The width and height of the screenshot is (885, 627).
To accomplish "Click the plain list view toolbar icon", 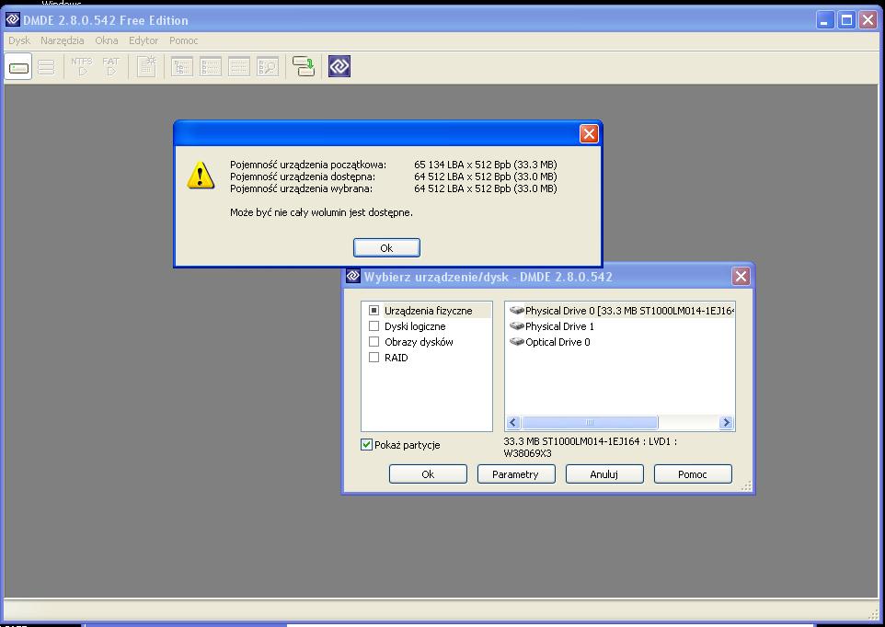I will pyautogui.click(x=239, y=67).
